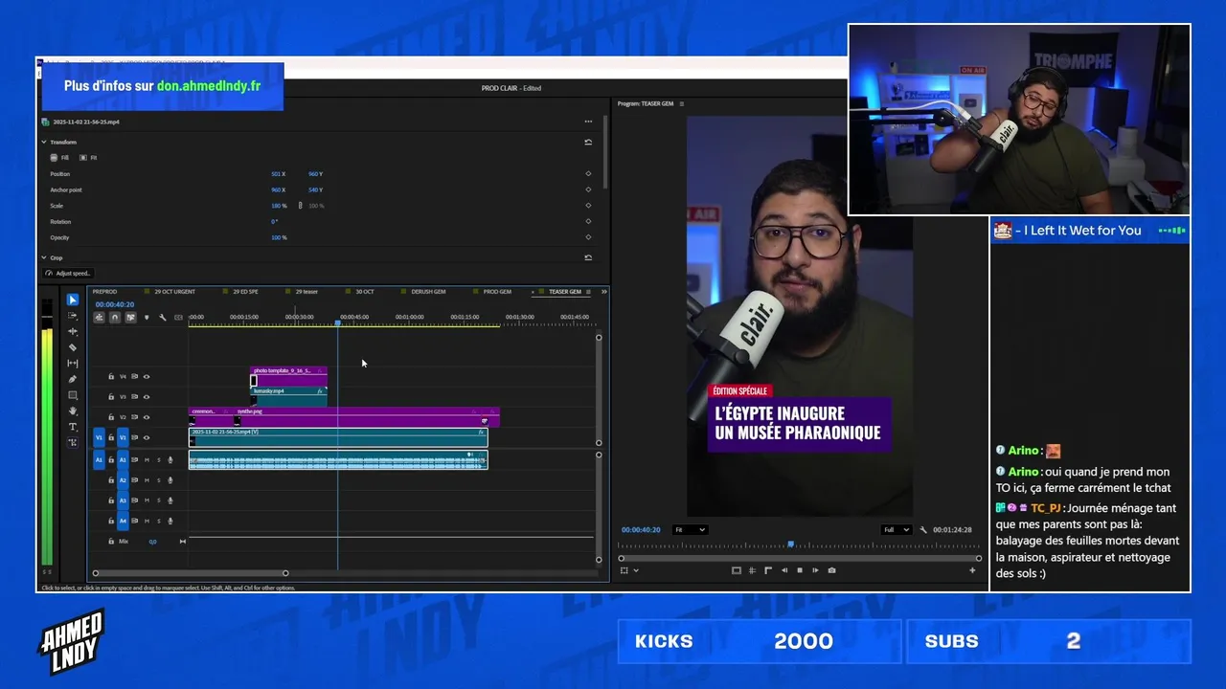This screenshot has height=689, width=1226.
Task: Toggle timeline Snap magnet icon
Action: point(115,318)
